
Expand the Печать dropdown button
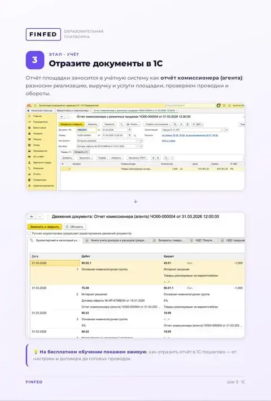click(133, 124)
